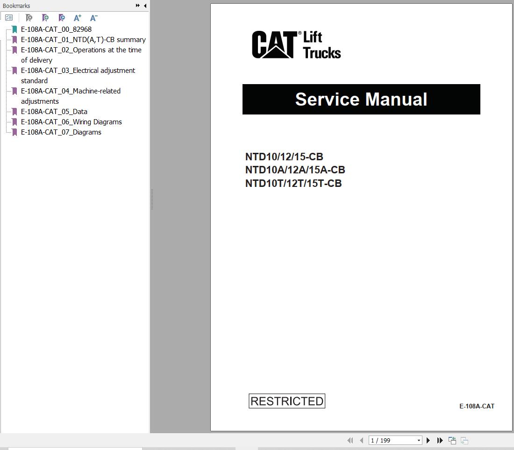Click the go to first page icon
The image size is (514, 450).
(x=350, y=440)
